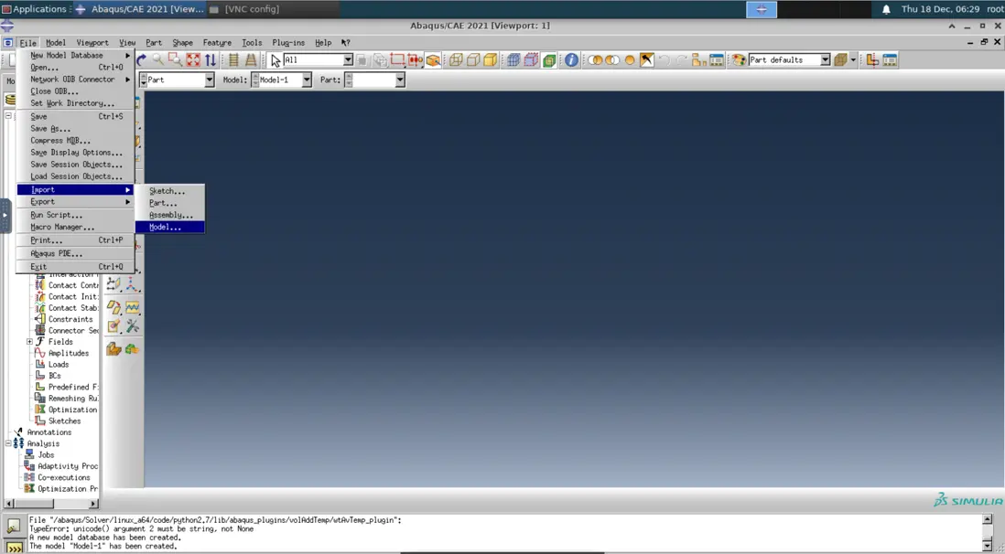Select Jobs in the model tree
Viewport: 1005px width, 554px height.
coord(46,454)
